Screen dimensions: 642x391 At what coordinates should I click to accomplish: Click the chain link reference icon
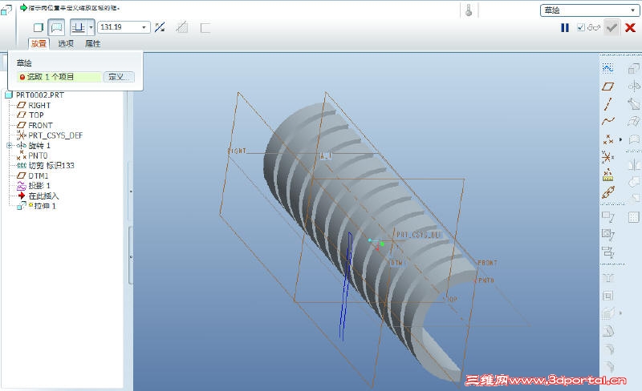click(x=608, y=192)
